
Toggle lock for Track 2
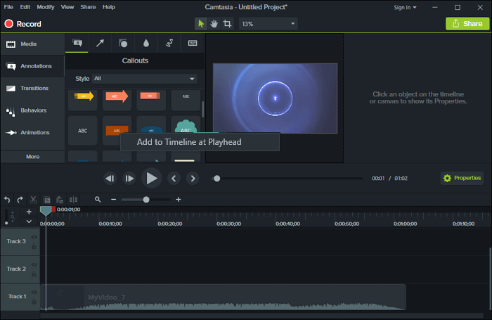pos(34,274)
